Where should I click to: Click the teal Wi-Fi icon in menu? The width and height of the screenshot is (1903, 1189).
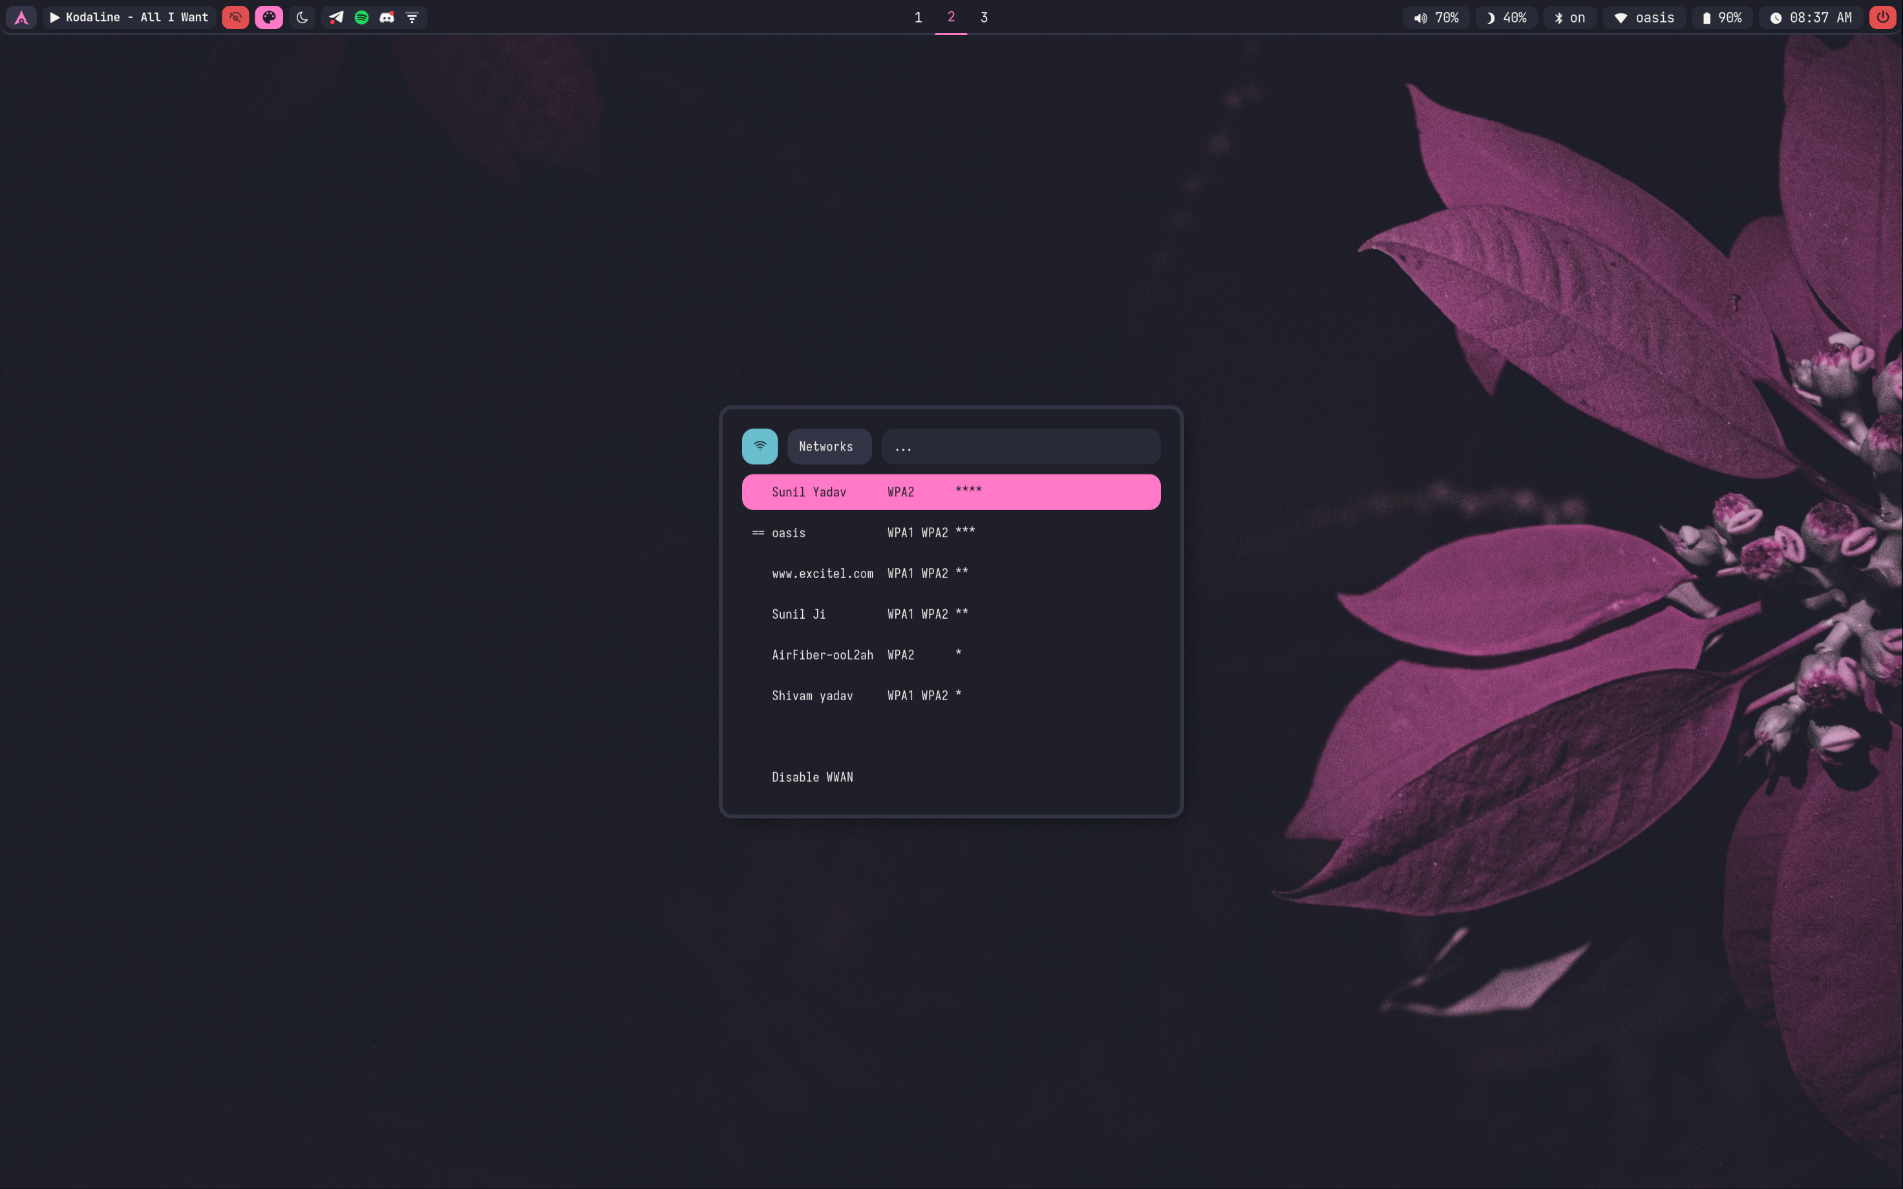pos(760,446)
